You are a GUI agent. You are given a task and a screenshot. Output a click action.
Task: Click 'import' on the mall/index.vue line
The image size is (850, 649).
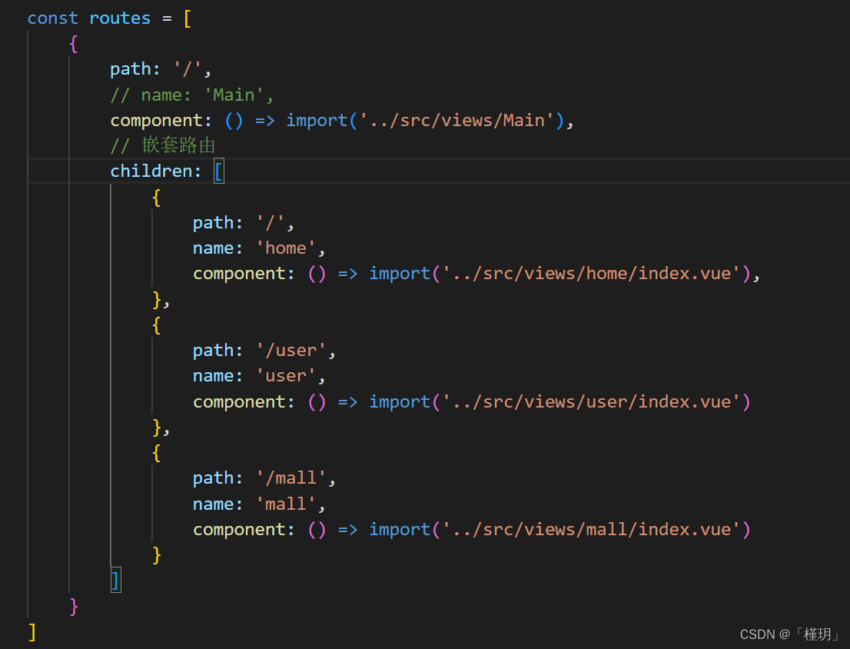[400, 529]
